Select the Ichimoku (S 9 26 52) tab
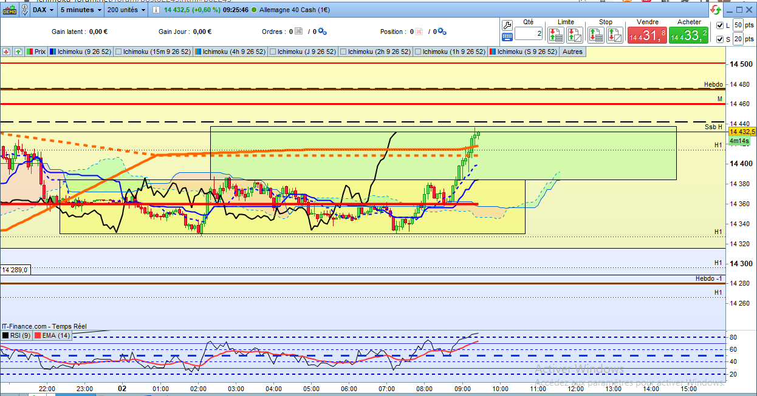Screen dimensions: 757x396 522,52
